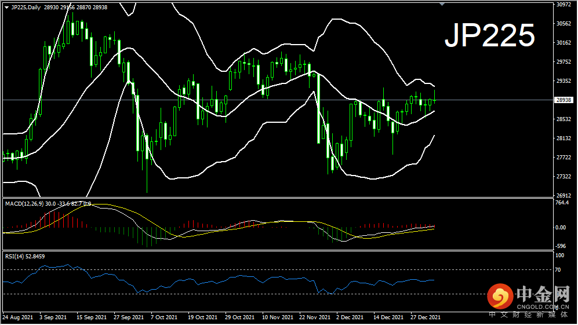578x325 pixels.
Task: Click the RSI scale value 100
Action: (559, 255)
